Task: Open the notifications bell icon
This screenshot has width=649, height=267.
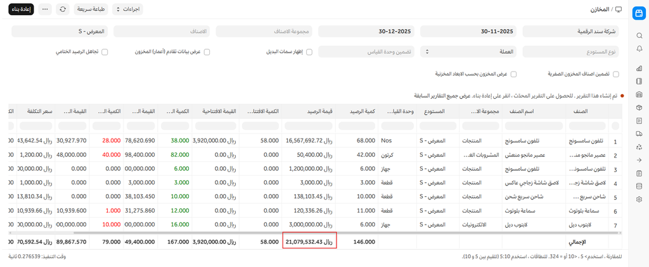Action: click(639, 49)
